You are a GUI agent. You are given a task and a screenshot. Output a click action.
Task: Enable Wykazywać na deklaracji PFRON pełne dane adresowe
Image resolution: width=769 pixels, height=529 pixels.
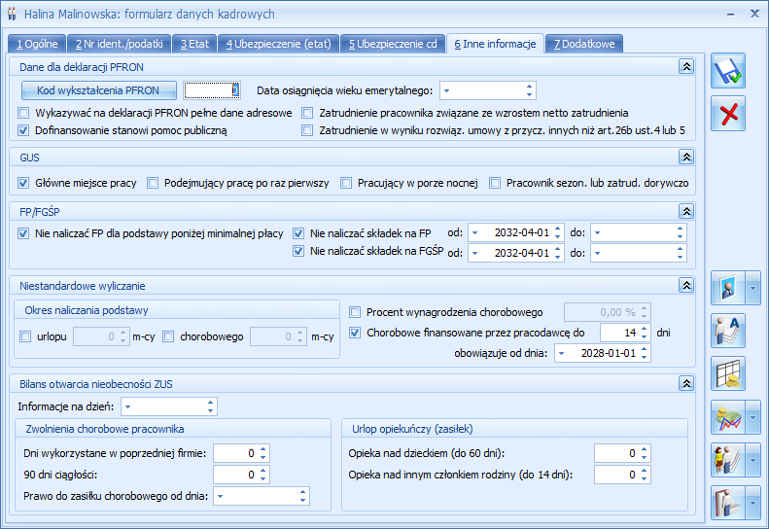click(x=23, y=113)
